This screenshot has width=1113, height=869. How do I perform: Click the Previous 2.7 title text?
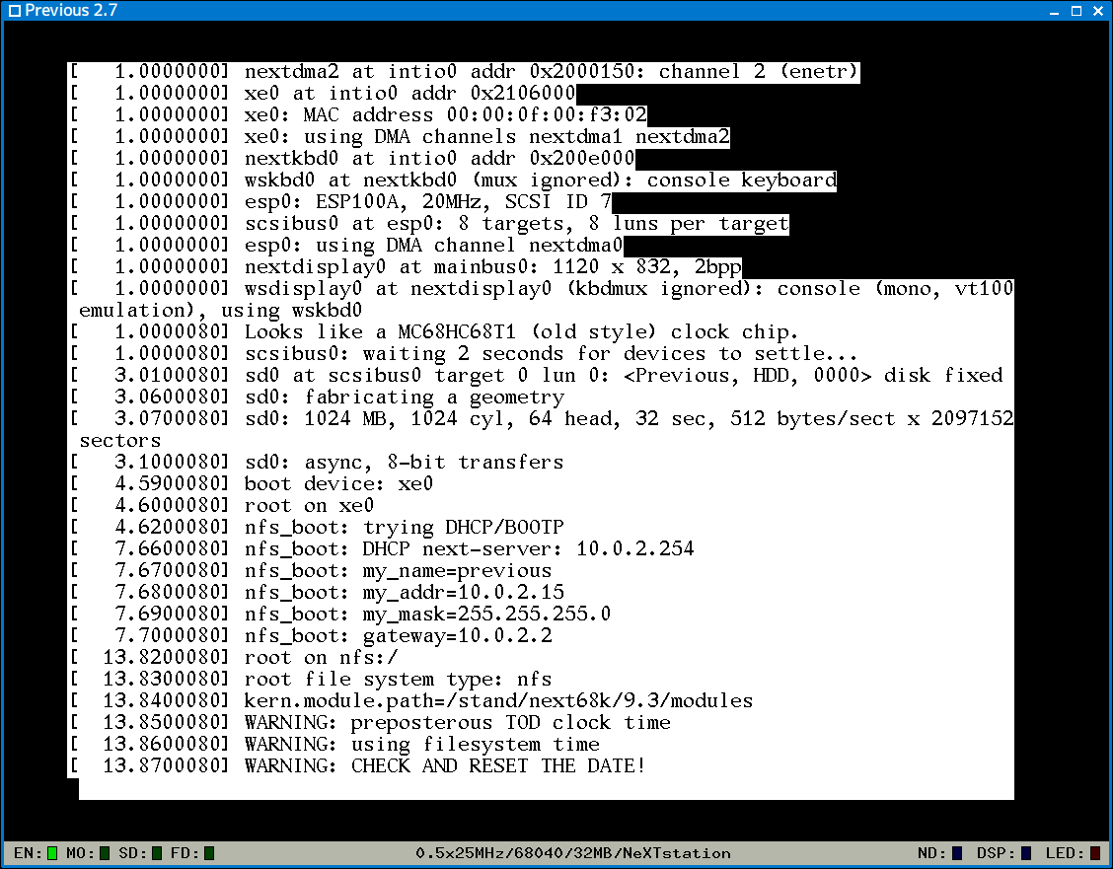[71, 10]
